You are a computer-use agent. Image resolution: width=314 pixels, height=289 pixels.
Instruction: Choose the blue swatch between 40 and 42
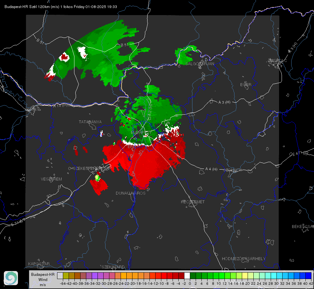pos(309,276)
